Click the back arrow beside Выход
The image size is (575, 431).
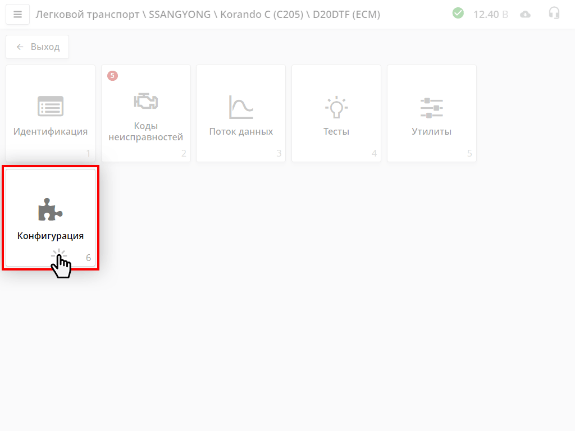click(x=20, y=47)
